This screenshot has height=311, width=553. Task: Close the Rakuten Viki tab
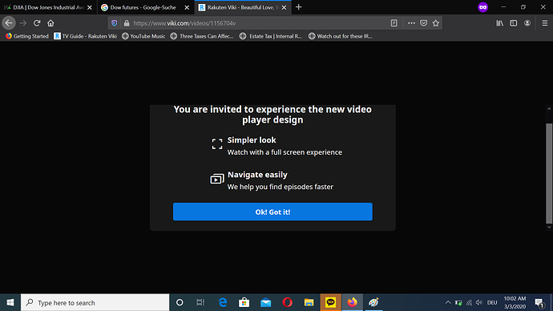tap(284, 7)
